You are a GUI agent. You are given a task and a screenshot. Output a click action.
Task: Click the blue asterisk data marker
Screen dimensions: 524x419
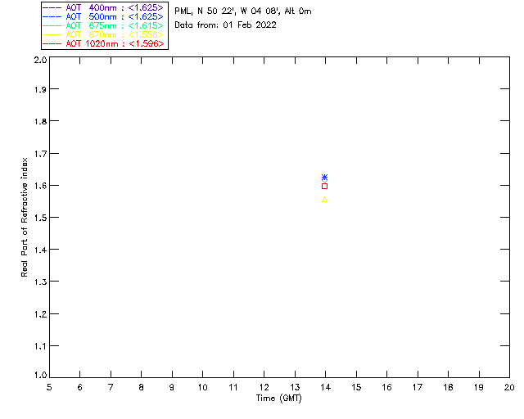325,178
